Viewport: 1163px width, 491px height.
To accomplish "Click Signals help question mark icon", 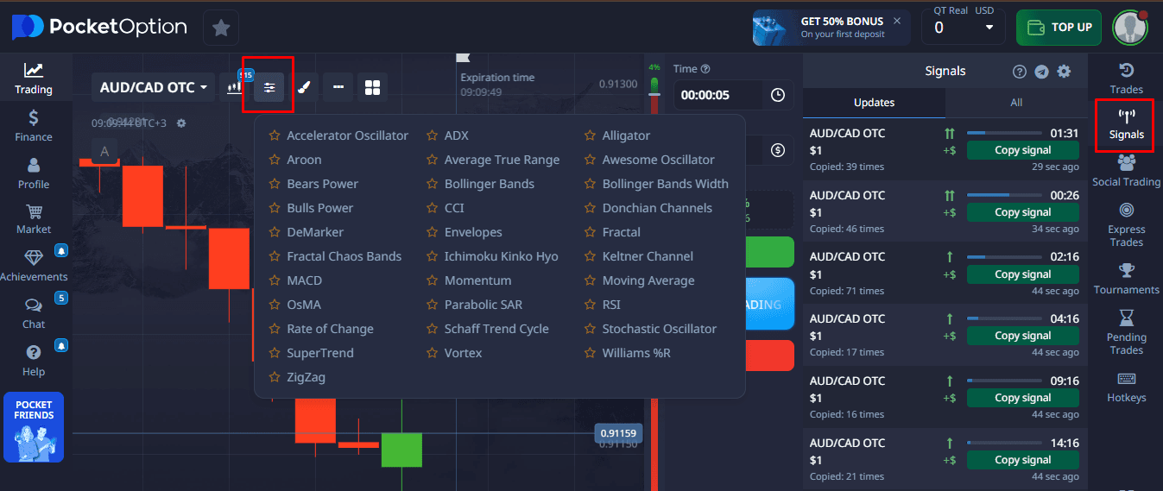I will coord(1020,72).
